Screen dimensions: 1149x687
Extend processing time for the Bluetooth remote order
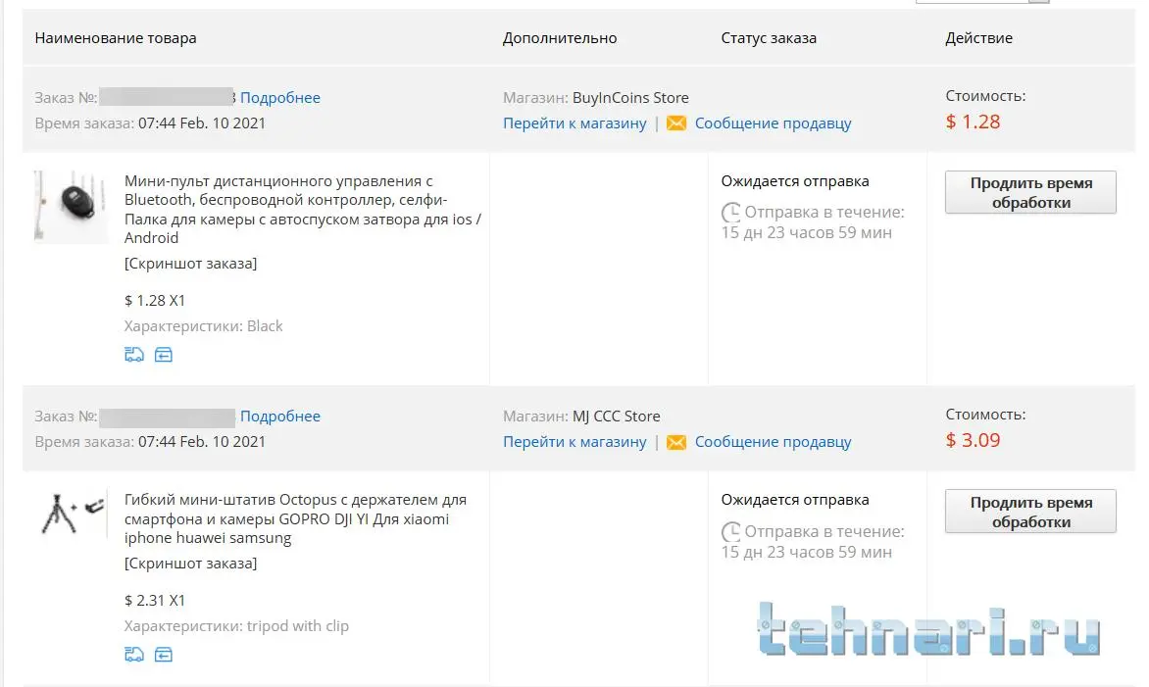click(x=1030, y=193)
